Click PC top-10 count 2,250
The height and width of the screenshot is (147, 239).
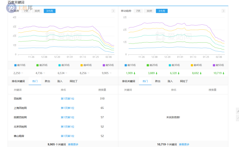[x=17, y=73]
